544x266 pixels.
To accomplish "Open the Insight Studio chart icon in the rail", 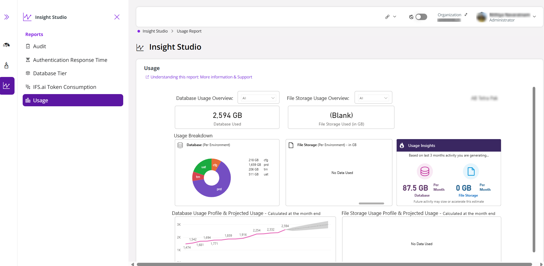I will (x=7, y=86).
